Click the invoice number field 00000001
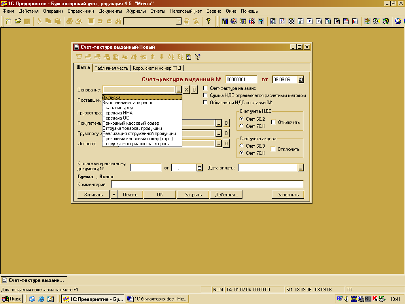Viewport: 405px width, 304px height. click(x=241, y=80)
